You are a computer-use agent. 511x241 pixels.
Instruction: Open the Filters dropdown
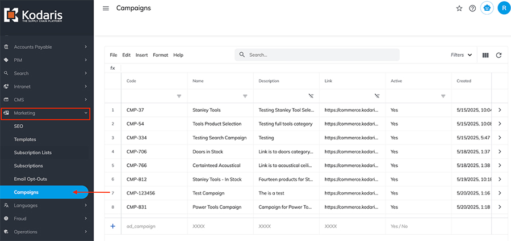[x=461, y=55]
